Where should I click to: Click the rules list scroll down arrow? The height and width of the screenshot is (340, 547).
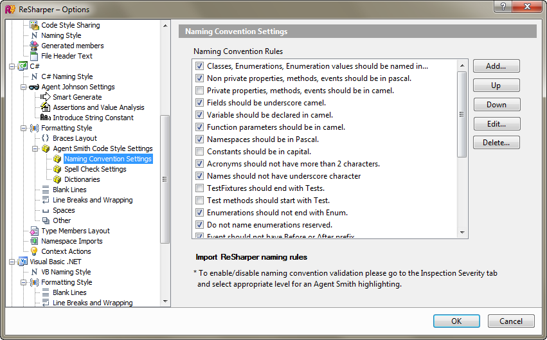(x=462, y=232)
